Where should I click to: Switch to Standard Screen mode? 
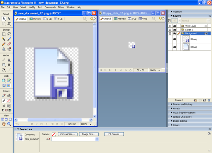click(3, 119)
